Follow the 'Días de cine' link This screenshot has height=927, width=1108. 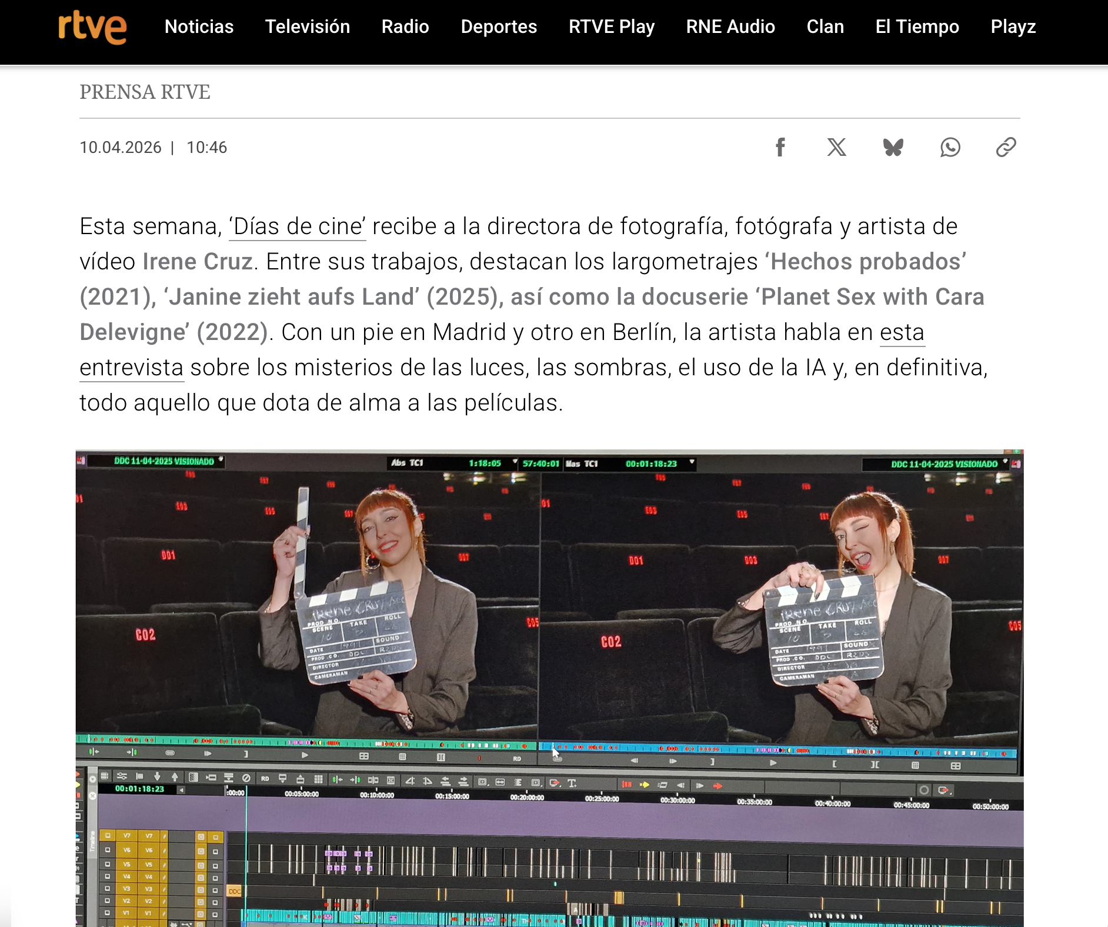pos(298,226)
